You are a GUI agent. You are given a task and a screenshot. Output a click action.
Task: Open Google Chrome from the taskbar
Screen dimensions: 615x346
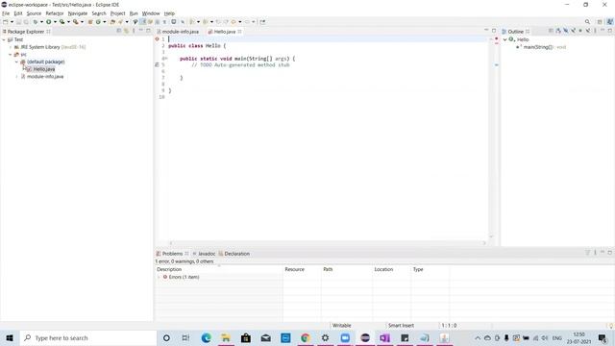tap(306, 337)
